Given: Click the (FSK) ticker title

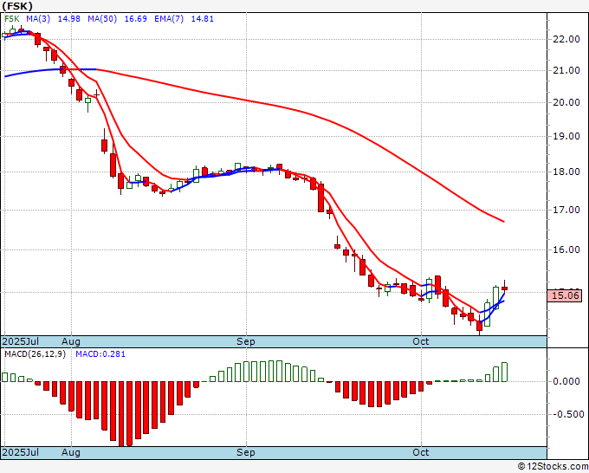Looking at the screenshot, I should [17, 6].
